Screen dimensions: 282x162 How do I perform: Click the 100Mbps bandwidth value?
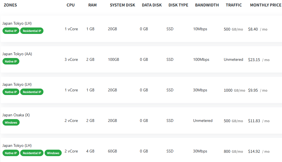pos(201,59)
